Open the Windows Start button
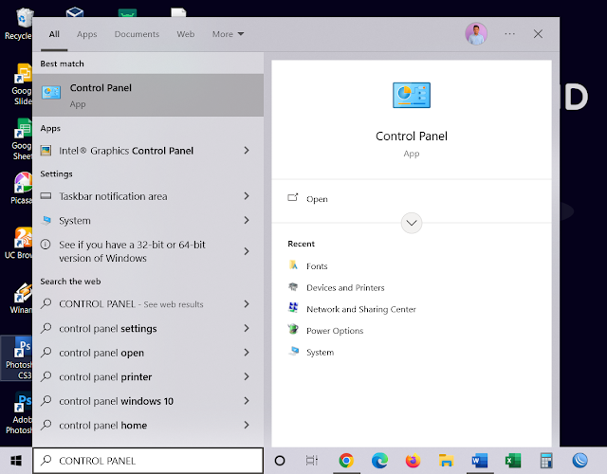The height and width of the screenshot is (474, 607). (x=16, y=461)
